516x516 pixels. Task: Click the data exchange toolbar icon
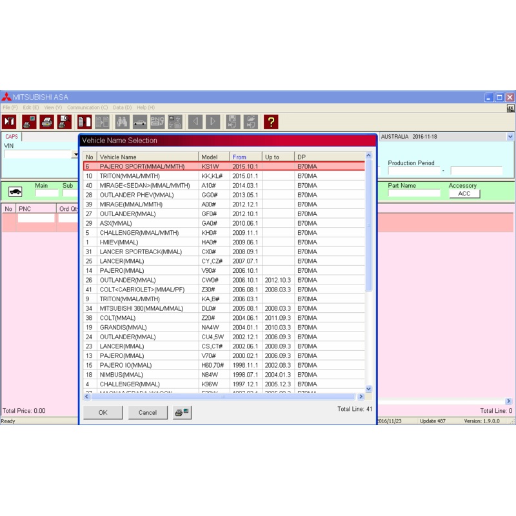tap(175, 122)
